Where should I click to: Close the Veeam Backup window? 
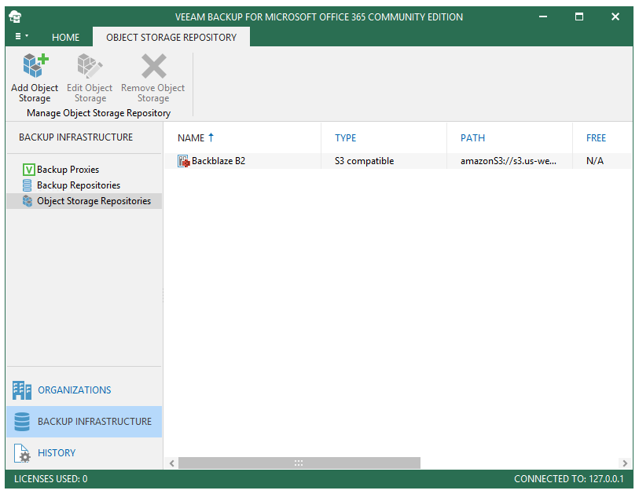[x=615, y=16]
